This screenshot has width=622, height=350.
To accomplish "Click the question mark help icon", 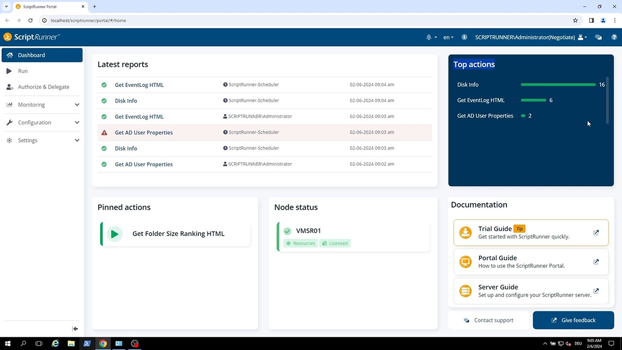I will click(x=614, y=37).
